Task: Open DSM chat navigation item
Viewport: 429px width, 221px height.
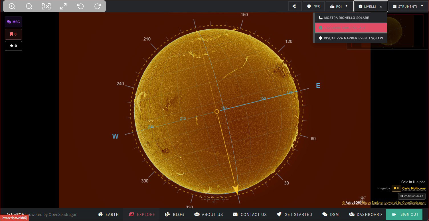Action: pos(330,214)
